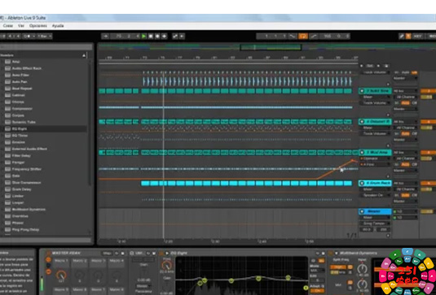Select Amp in the audio effects browser
Viewport: 436px width, 295px height.
pos(16,62)
